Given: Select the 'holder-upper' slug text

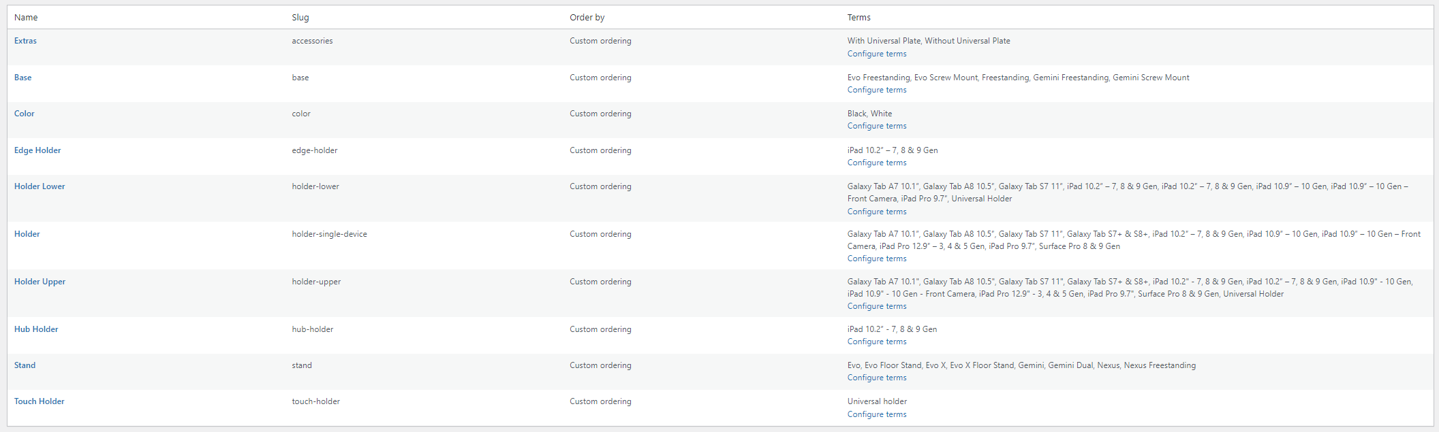Looking at the screenshot, I should point(317,282).
